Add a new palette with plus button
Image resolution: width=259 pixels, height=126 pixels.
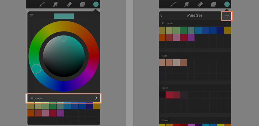[227, 16]
